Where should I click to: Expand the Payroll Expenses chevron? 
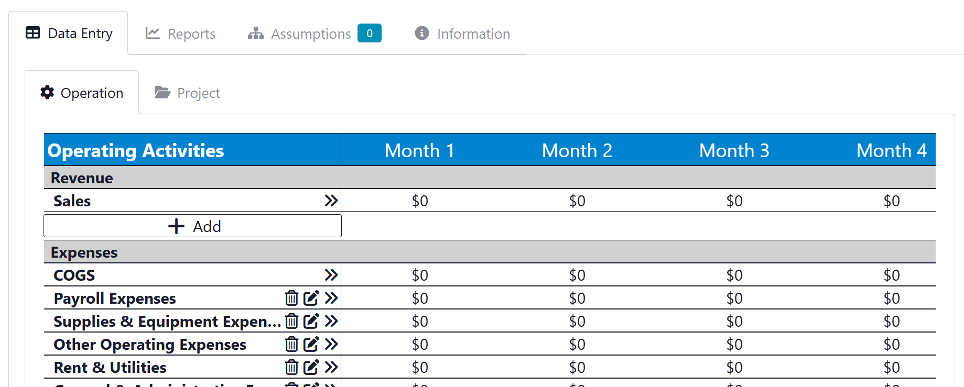(331, 298)
